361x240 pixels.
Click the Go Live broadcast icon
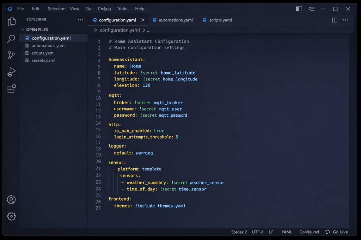[328, 232]
